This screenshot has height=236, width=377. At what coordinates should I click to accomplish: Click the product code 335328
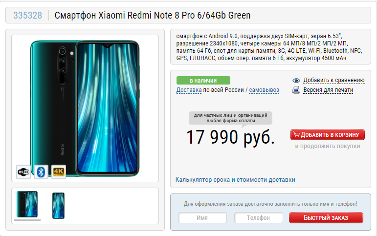28,15
